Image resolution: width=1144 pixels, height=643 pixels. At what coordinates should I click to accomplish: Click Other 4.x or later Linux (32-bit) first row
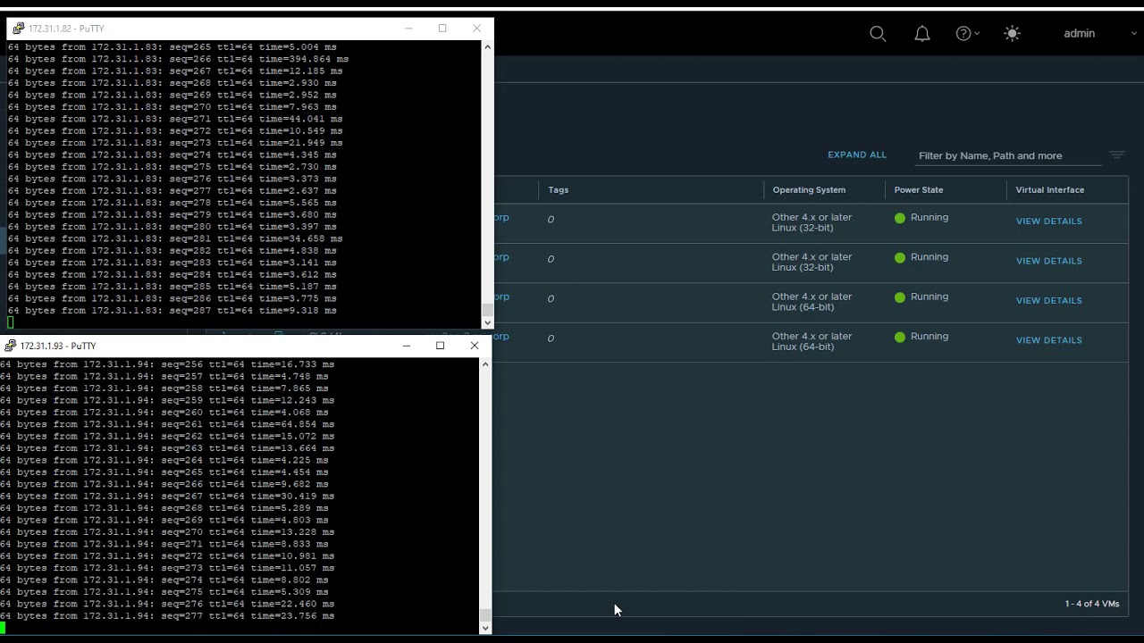tap(812, 222)
